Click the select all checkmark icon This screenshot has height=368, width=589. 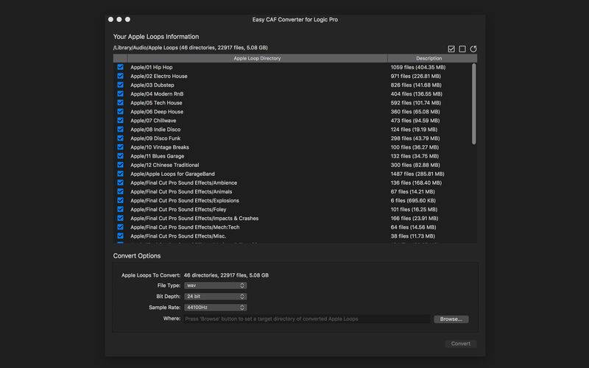[x=451, y=49]
